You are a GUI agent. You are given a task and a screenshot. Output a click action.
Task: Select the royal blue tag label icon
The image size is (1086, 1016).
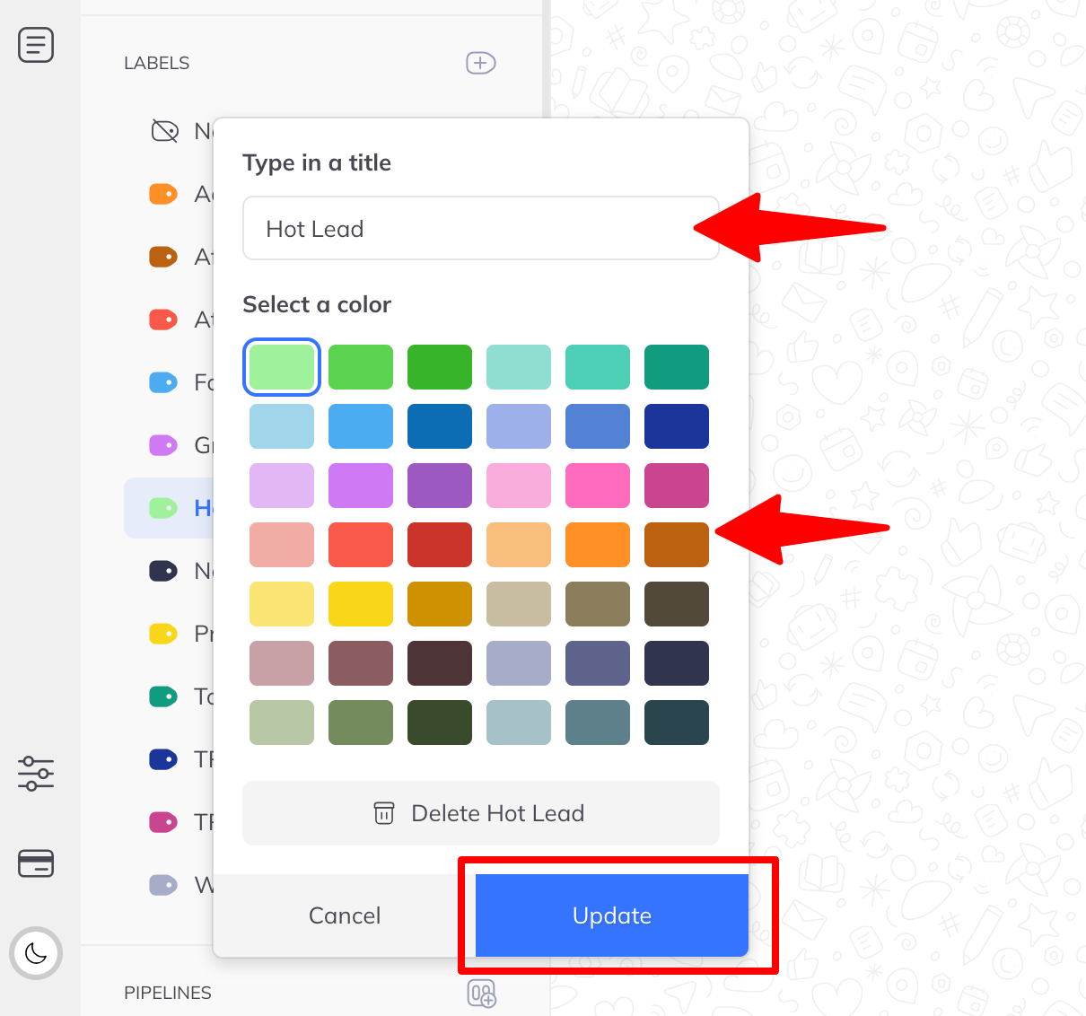[x=163, y=759]
